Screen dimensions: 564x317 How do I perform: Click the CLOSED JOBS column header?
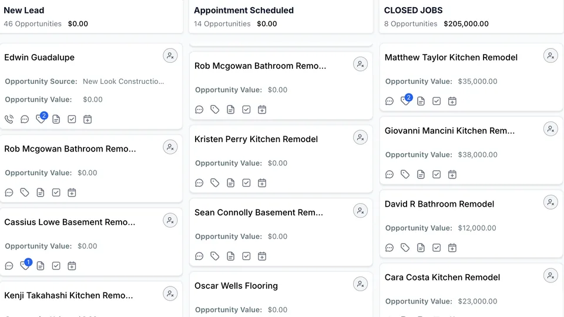click(x=413, y=10)
